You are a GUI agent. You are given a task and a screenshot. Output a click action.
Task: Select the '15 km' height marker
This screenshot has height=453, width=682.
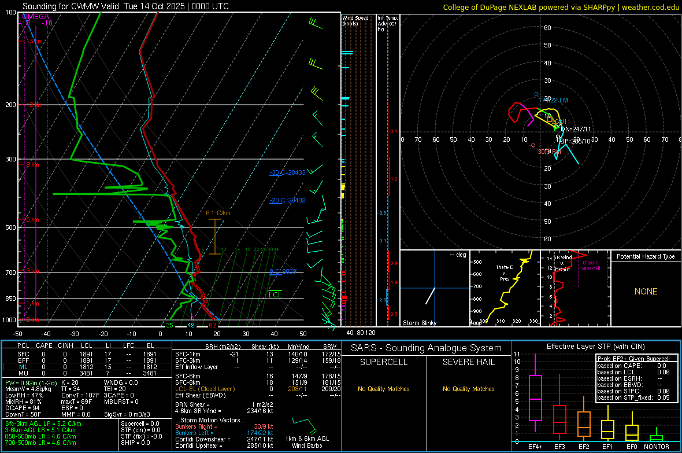click(x=34, y=42)
